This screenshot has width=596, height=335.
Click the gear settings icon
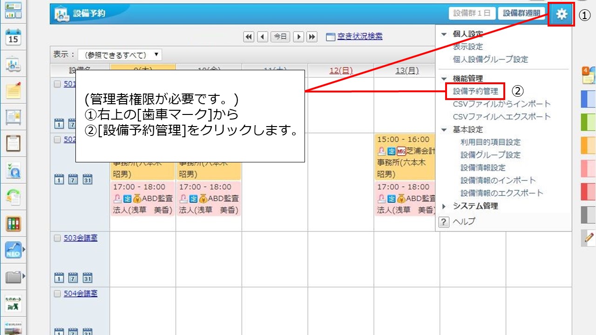point(562,14)
